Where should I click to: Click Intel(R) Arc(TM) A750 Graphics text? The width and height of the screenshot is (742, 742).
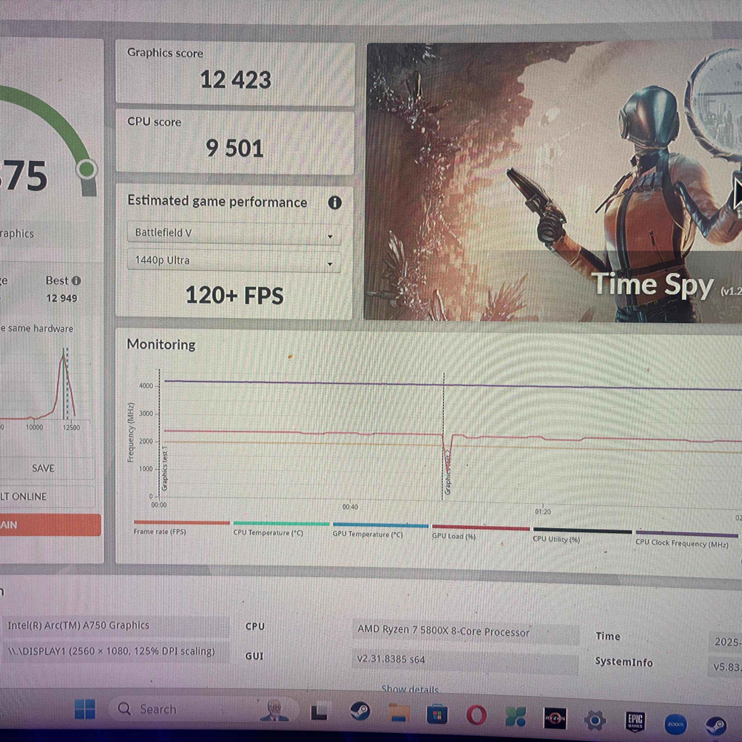[x=78, y=625]
